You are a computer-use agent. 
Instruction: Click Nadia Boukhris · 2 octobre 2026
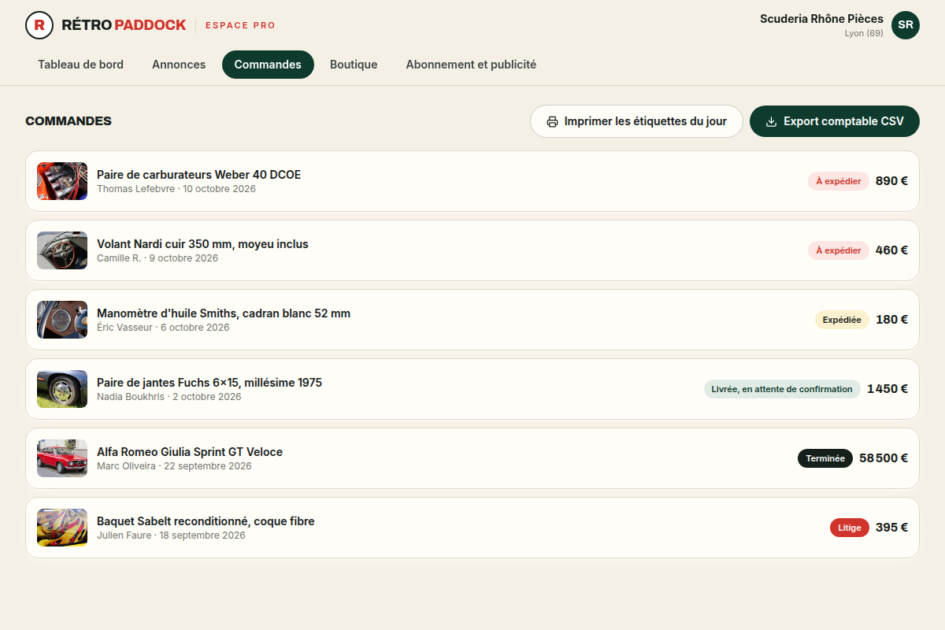[169, 397]
